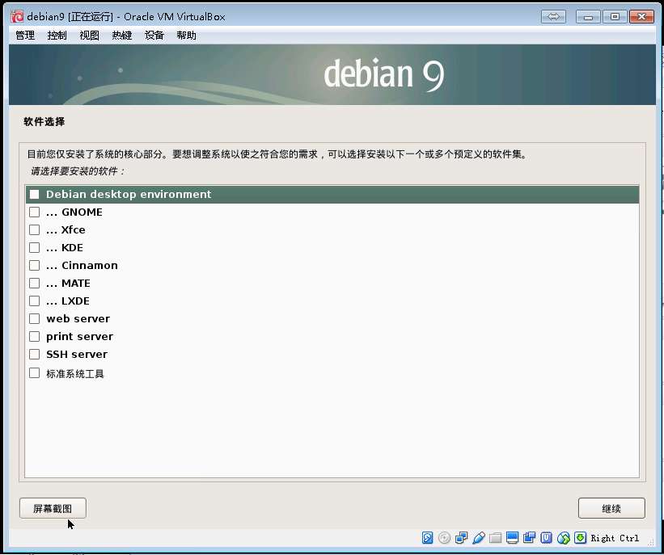Toggle the KDE checkbox

(x=34, y=247)
